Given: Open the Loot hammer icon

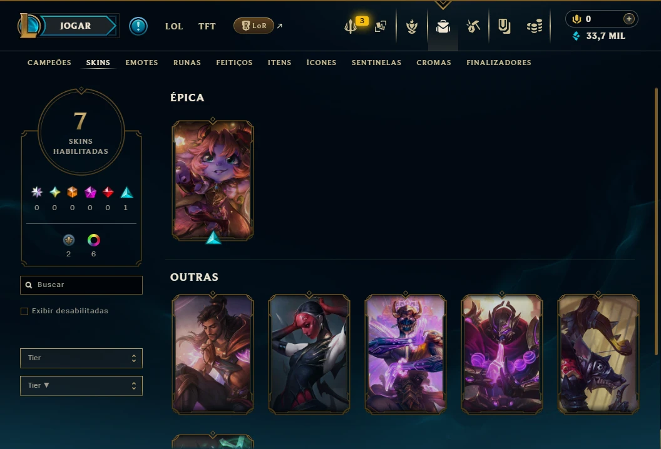Looking at the screenshot, I should tap(473, 26).
